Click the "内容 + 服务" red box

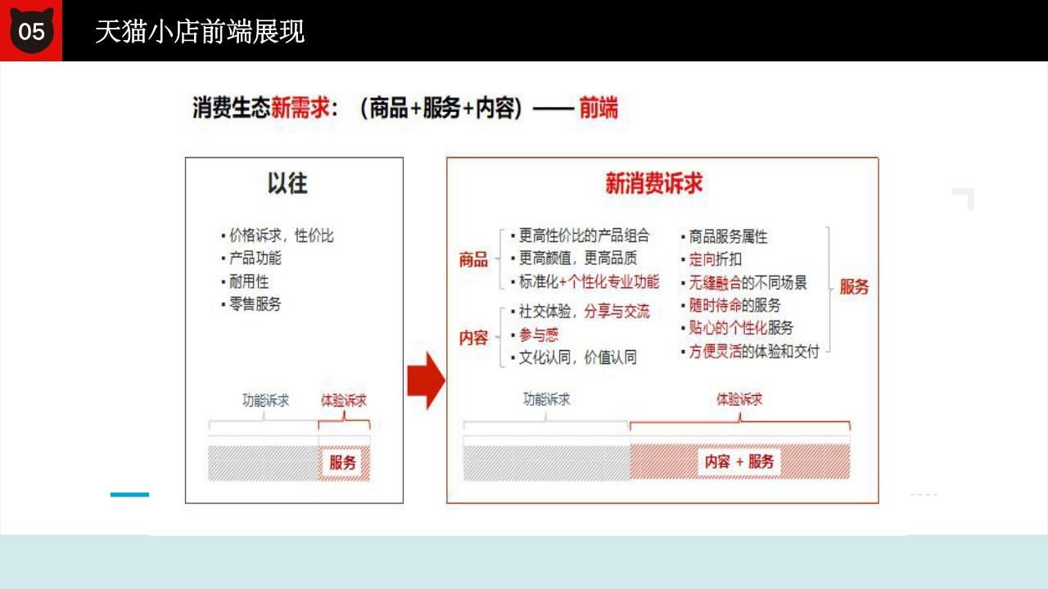click(738, 461)
